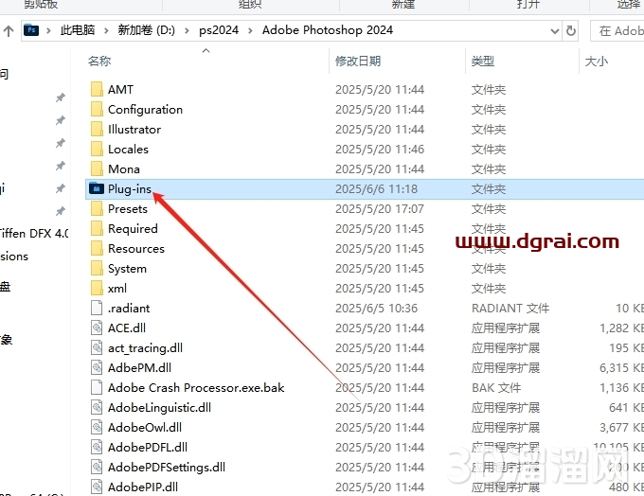Click the 3,677 KB size of AdobeOwl.dll
The width and height of the screenshot is (644, 496).
click(x=621, y=428)
